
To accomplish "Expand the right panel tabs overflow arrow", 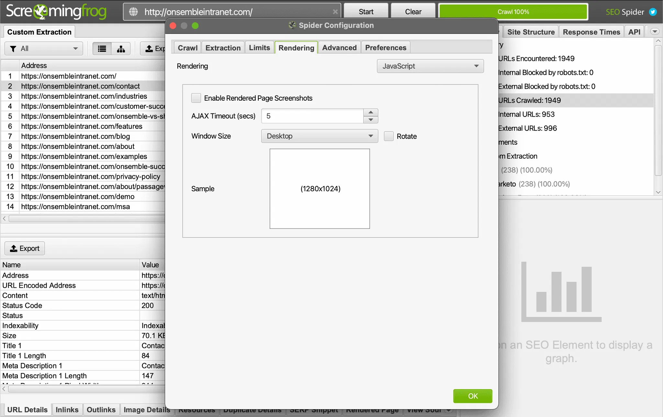I will click(x=655, y=32).
